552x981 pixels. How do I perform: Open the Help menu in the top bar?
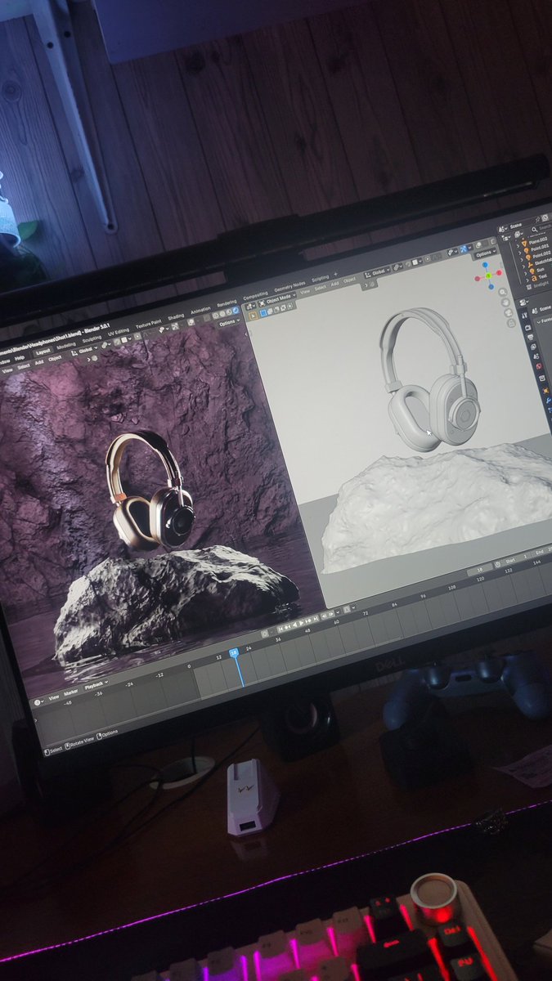tap(20, 357)
